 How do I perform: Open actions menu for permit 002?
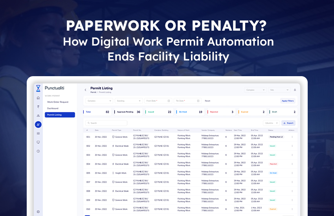[x=292, y=146]
